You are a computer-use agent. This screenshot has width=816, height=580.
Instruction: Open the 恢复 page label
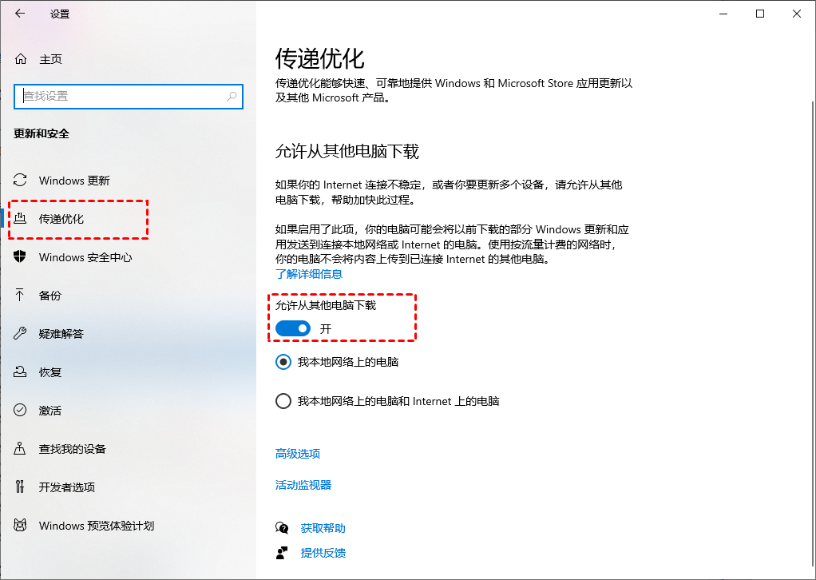(x=50, y=372)
